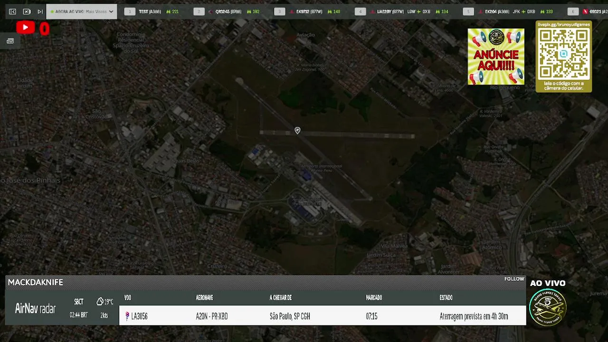Click the airport location pin on map
608x342 pixels.
pos(297,131)
